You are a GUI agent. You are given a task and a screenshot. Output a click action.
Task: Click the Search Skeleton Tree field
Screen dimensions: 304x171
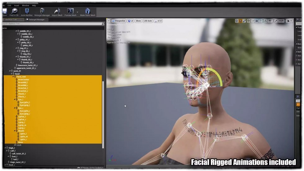point(52,24)
